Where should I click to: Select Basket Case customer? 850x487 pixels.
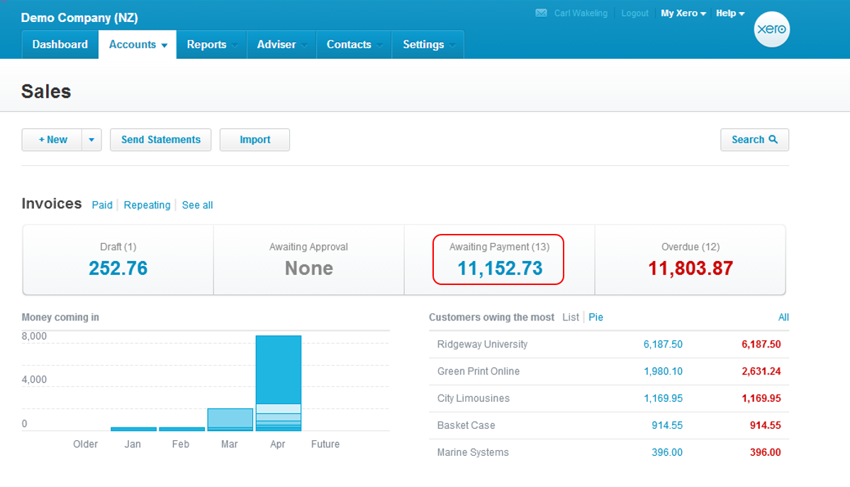[466, 426]
